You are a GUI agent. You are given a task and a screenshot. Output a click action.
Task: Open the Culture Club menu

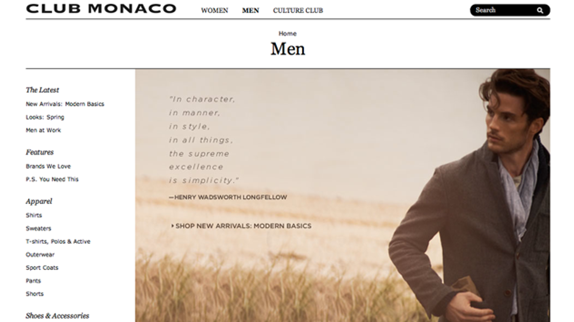[x=298, y=10]
